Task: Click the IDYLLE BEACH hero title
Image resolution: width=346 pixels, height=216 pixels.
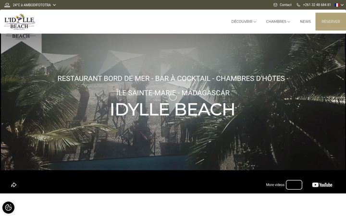Action: tap(173, 109)
